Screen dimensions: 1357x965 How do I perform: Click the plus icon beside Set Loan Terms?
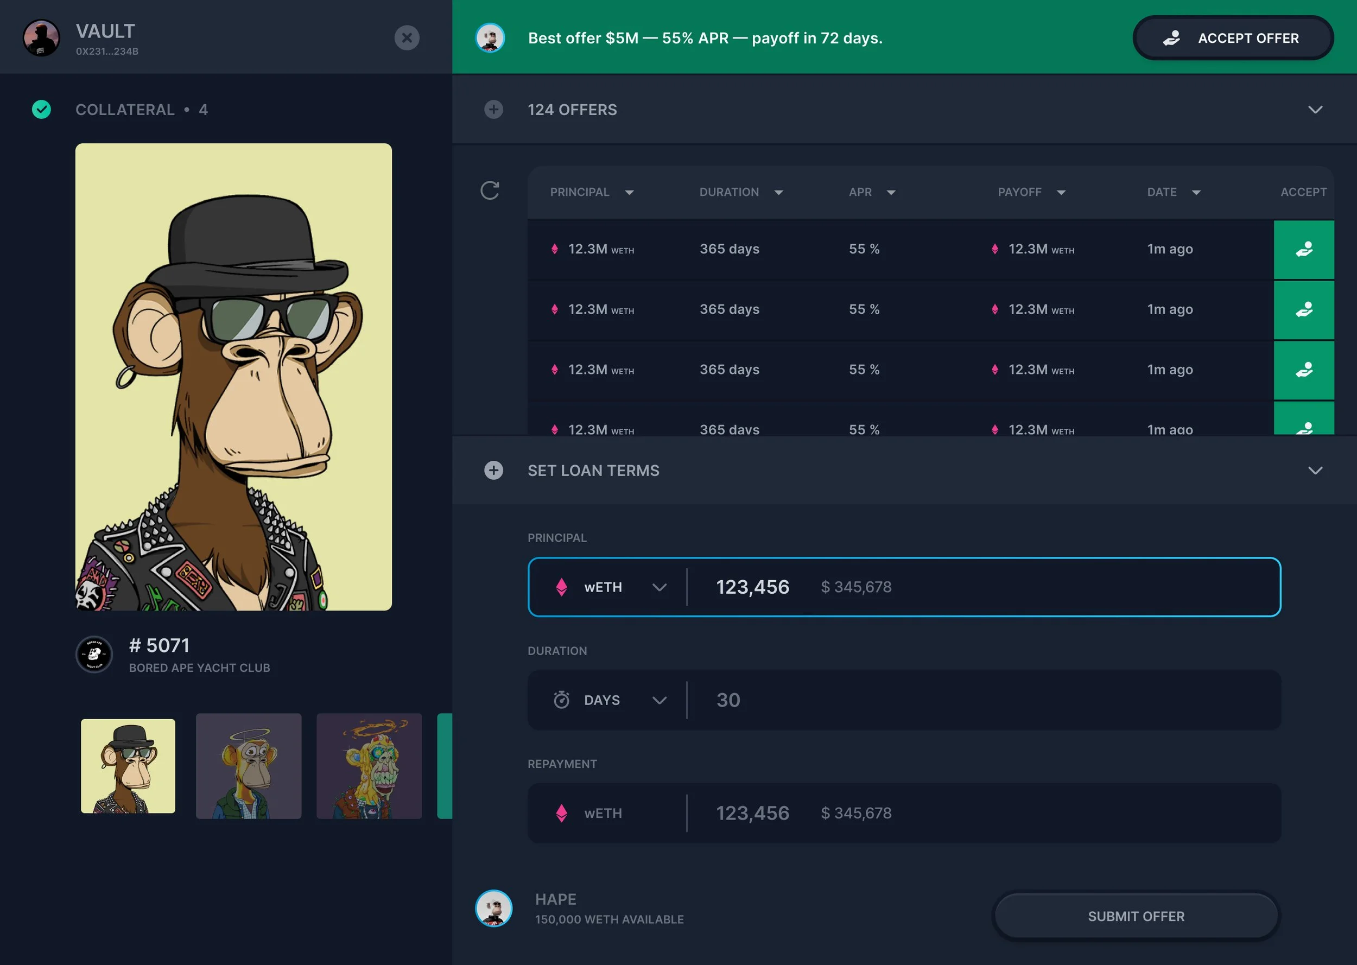pyautogui.click(x=493, y=471)
